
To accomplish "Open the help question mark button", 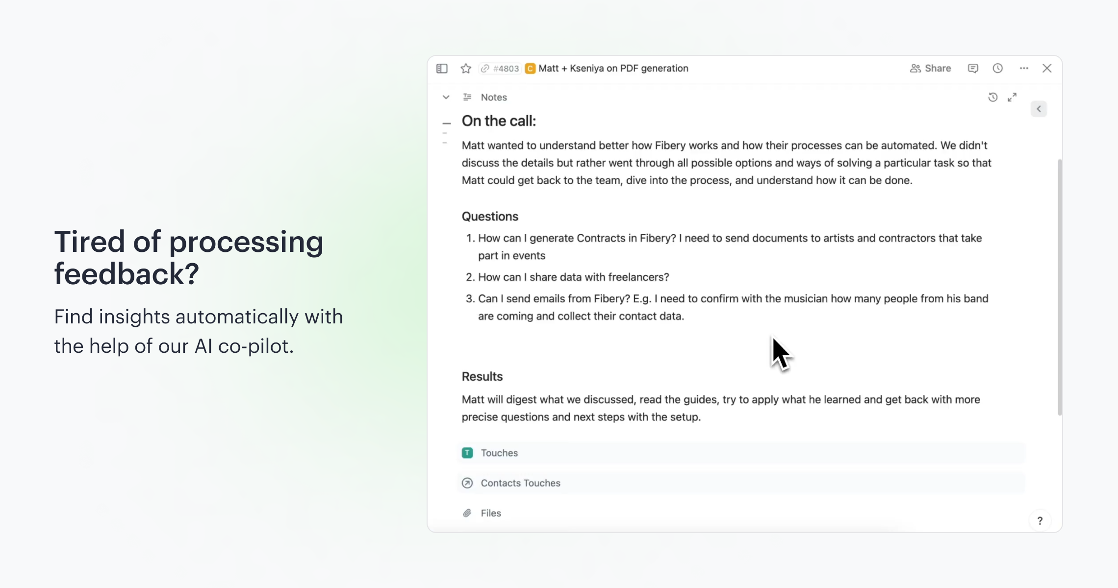I will (1040, 521).
